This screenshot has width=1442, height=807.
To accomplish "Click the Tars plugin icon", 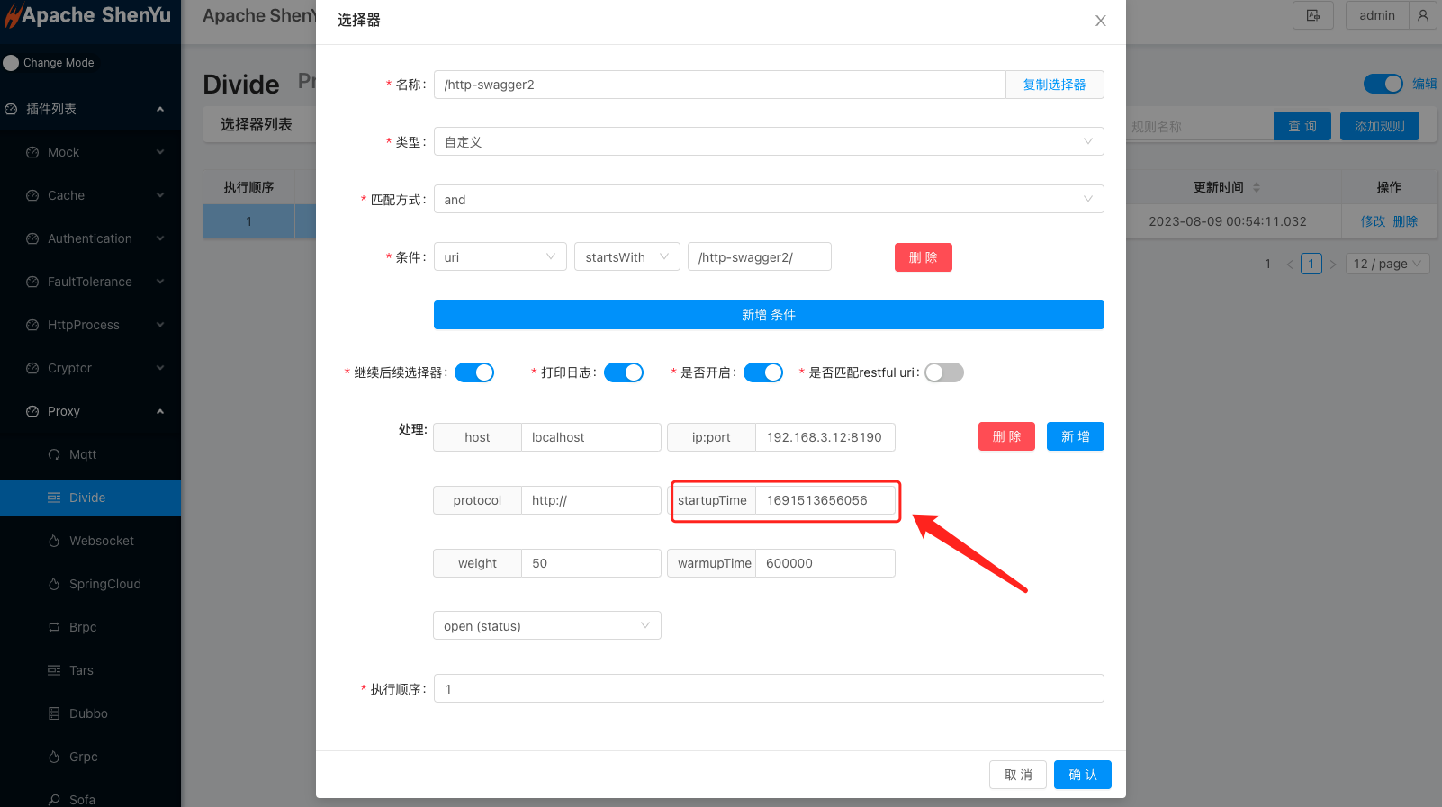I will (x=54, y=670).
